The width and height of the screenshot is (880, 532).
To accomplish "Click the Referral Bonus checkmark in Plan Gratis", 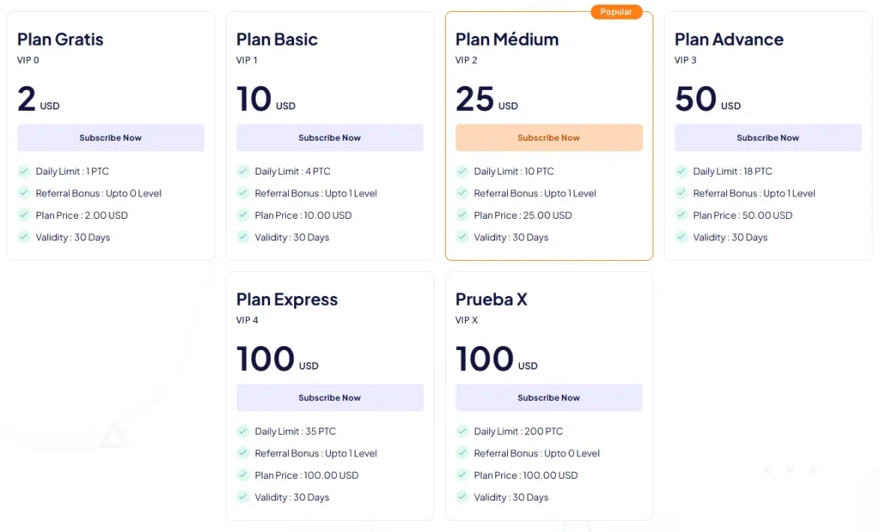I will [24, 193].
